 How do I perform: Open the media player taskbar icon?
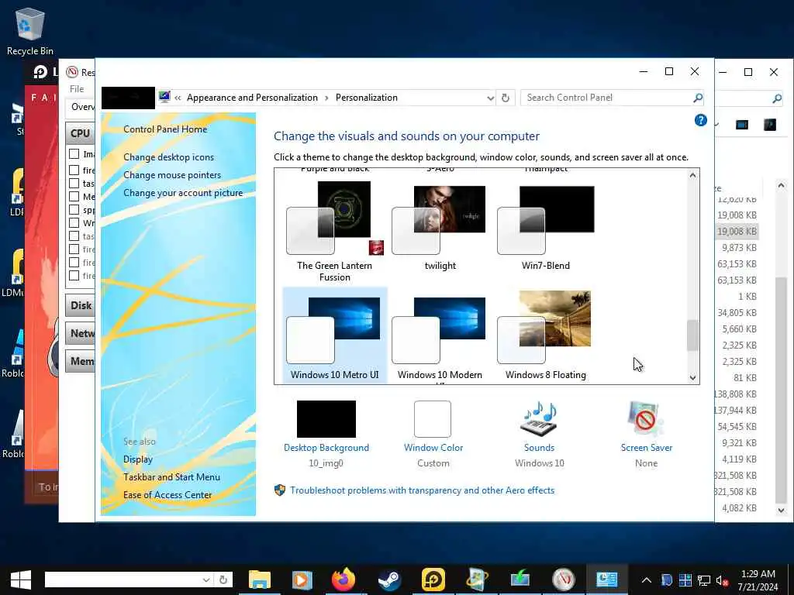[302, 580]
